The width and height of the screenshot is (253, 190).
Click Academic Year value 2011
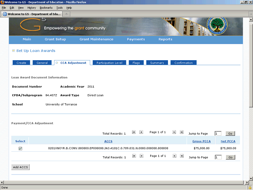tap(91, 87)
